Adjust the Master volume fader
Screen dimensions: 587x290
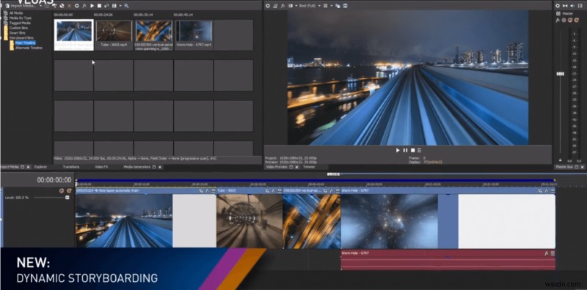[561, 74]
